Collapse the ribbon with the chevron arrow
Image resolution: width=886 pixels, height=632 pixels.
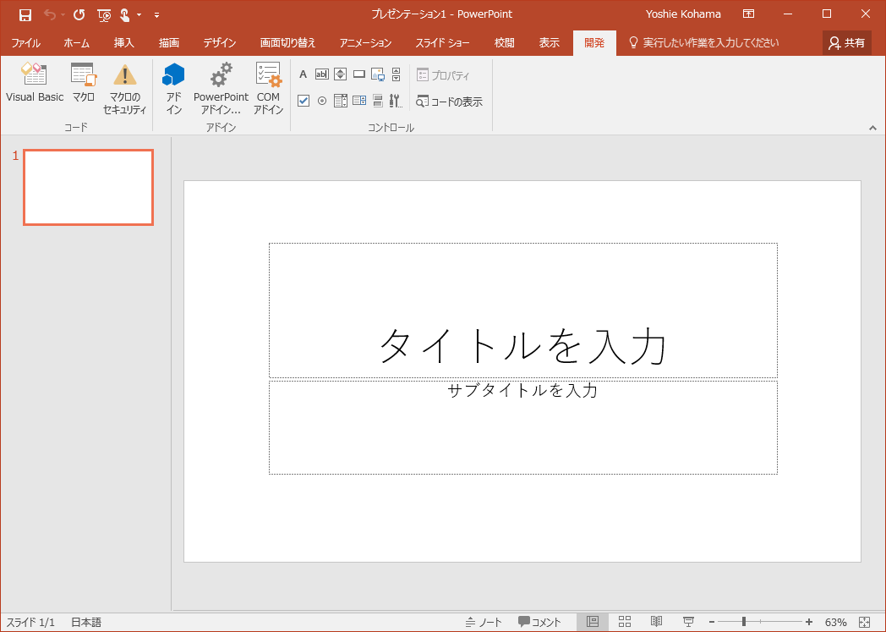click(872, 127)
